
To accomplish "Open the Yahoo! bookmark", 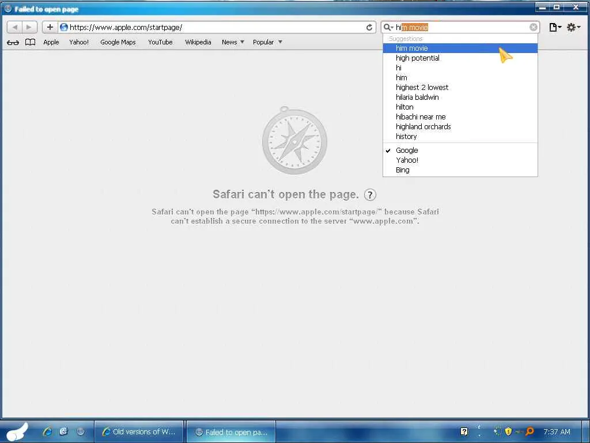I will pyautogui.click(x=79, y=42).
